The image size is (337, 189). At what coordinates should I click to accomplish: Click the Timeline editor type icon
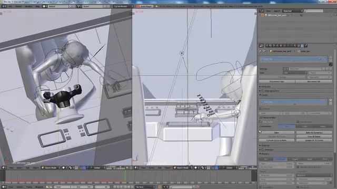pyautogui.click(x=4, y=187)
